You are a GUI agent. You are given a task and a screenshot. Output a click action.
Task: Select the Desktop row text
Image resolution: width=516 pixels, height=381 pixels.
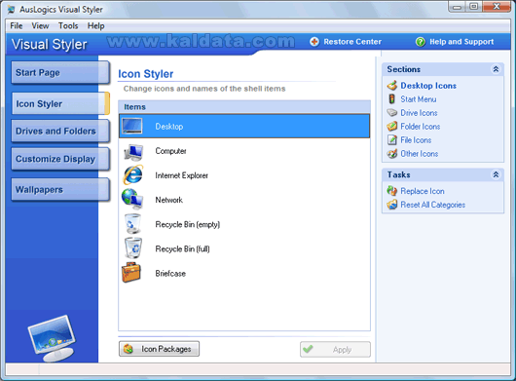[169, 127]
